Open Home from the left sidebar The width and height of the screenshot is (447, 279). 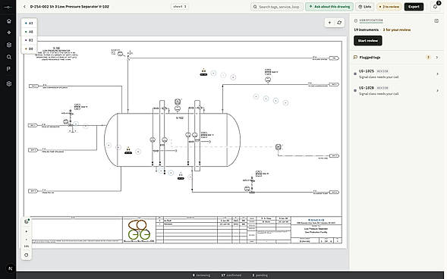[x=9, y=20]
